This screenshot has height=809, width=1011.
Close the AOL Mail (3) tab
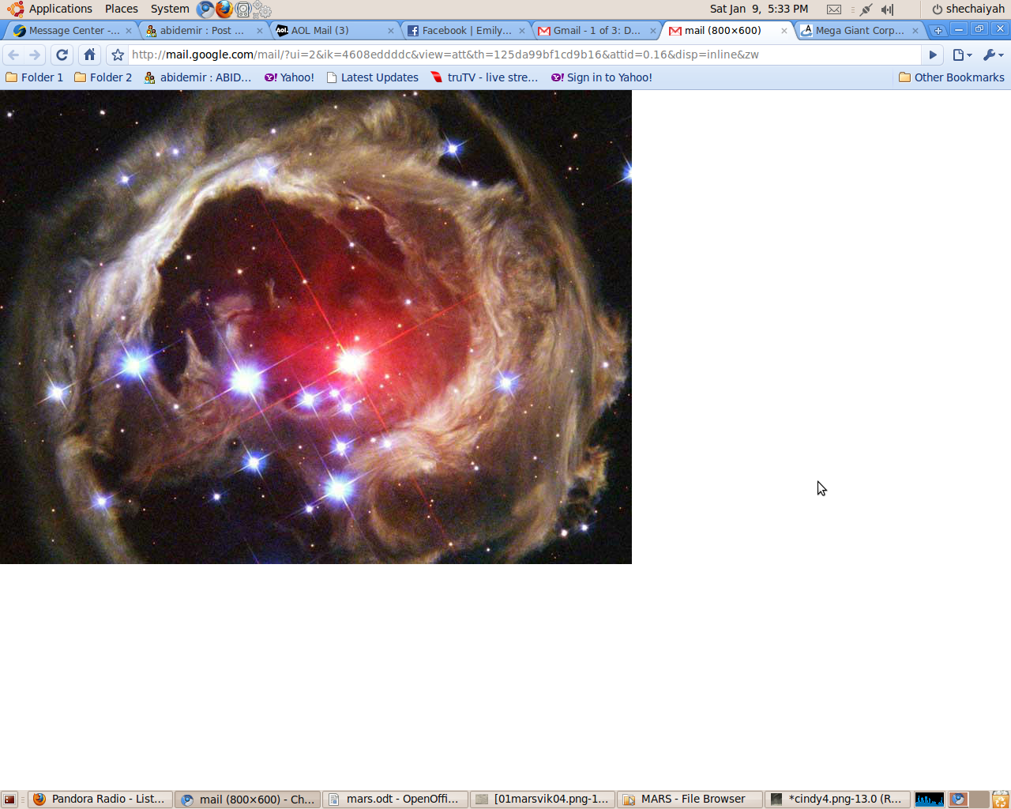(390, 31)
